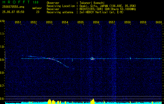Click the file name 2506070550.png
The image size is (164, 104).
[13, 7]
